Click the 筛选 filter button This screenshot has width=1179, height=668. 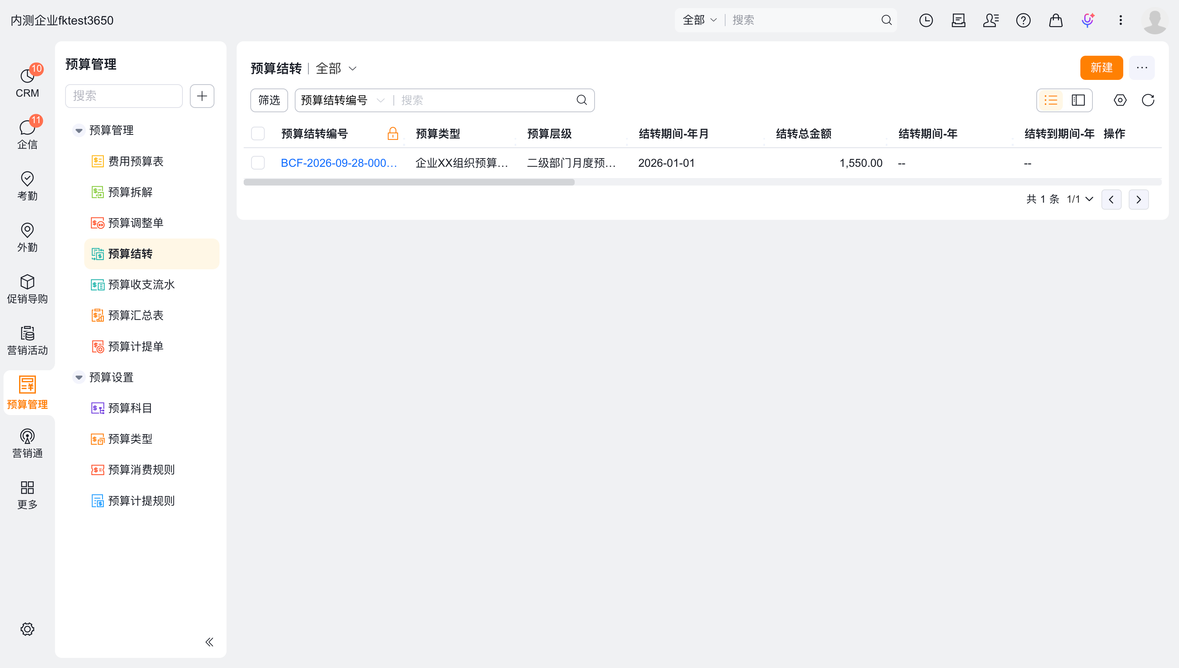(x=269, y=100)
